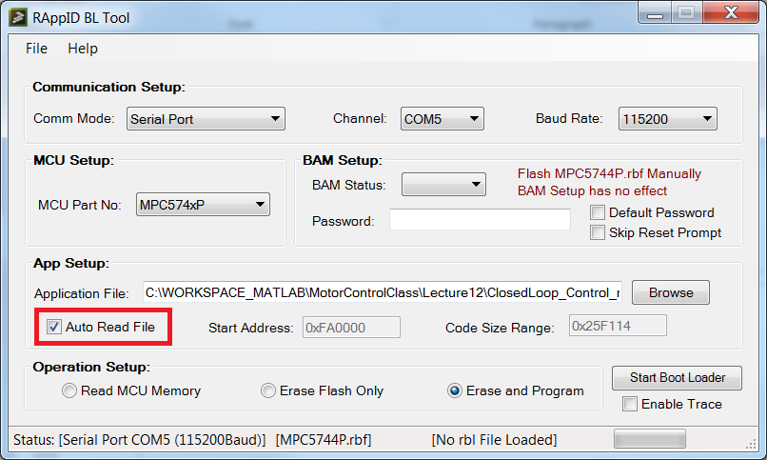Expand the BAM Status dropdown
This screenshot has height=460, width=767.
(x=443, y=185)
